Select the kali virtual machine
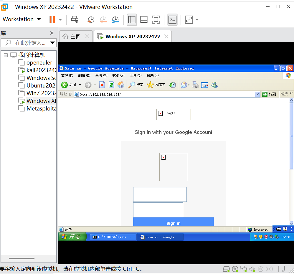 coord(37,70)
